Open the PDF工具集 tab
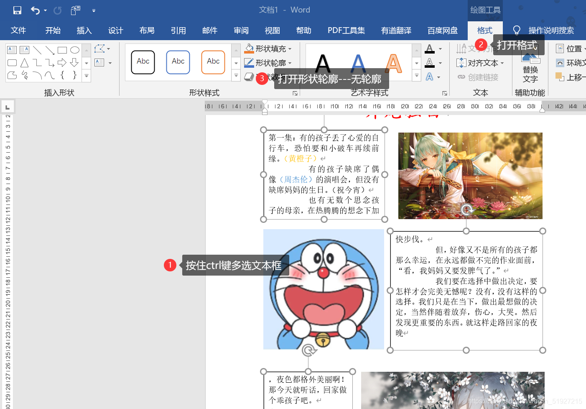 coord(346,31)
